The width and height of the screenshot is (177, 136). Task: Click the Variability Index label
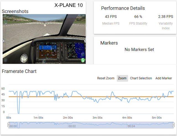pos(166,26)
